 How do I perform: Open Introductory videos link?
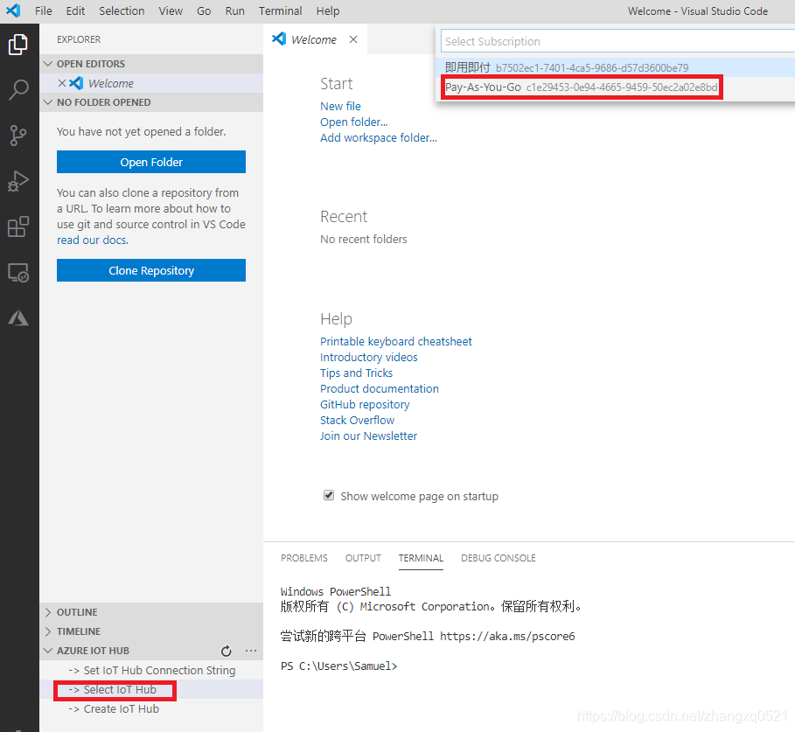(x=368, y=358)
